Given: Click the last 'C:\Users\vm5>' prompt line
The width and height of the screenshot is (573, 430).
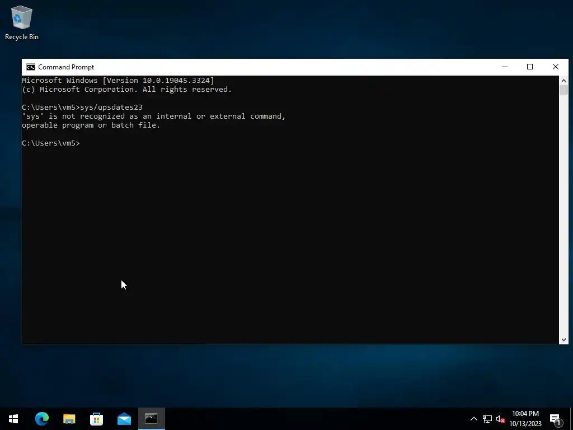Looking at the screenshot, I should pyautogui.click(x=51, y=143).
